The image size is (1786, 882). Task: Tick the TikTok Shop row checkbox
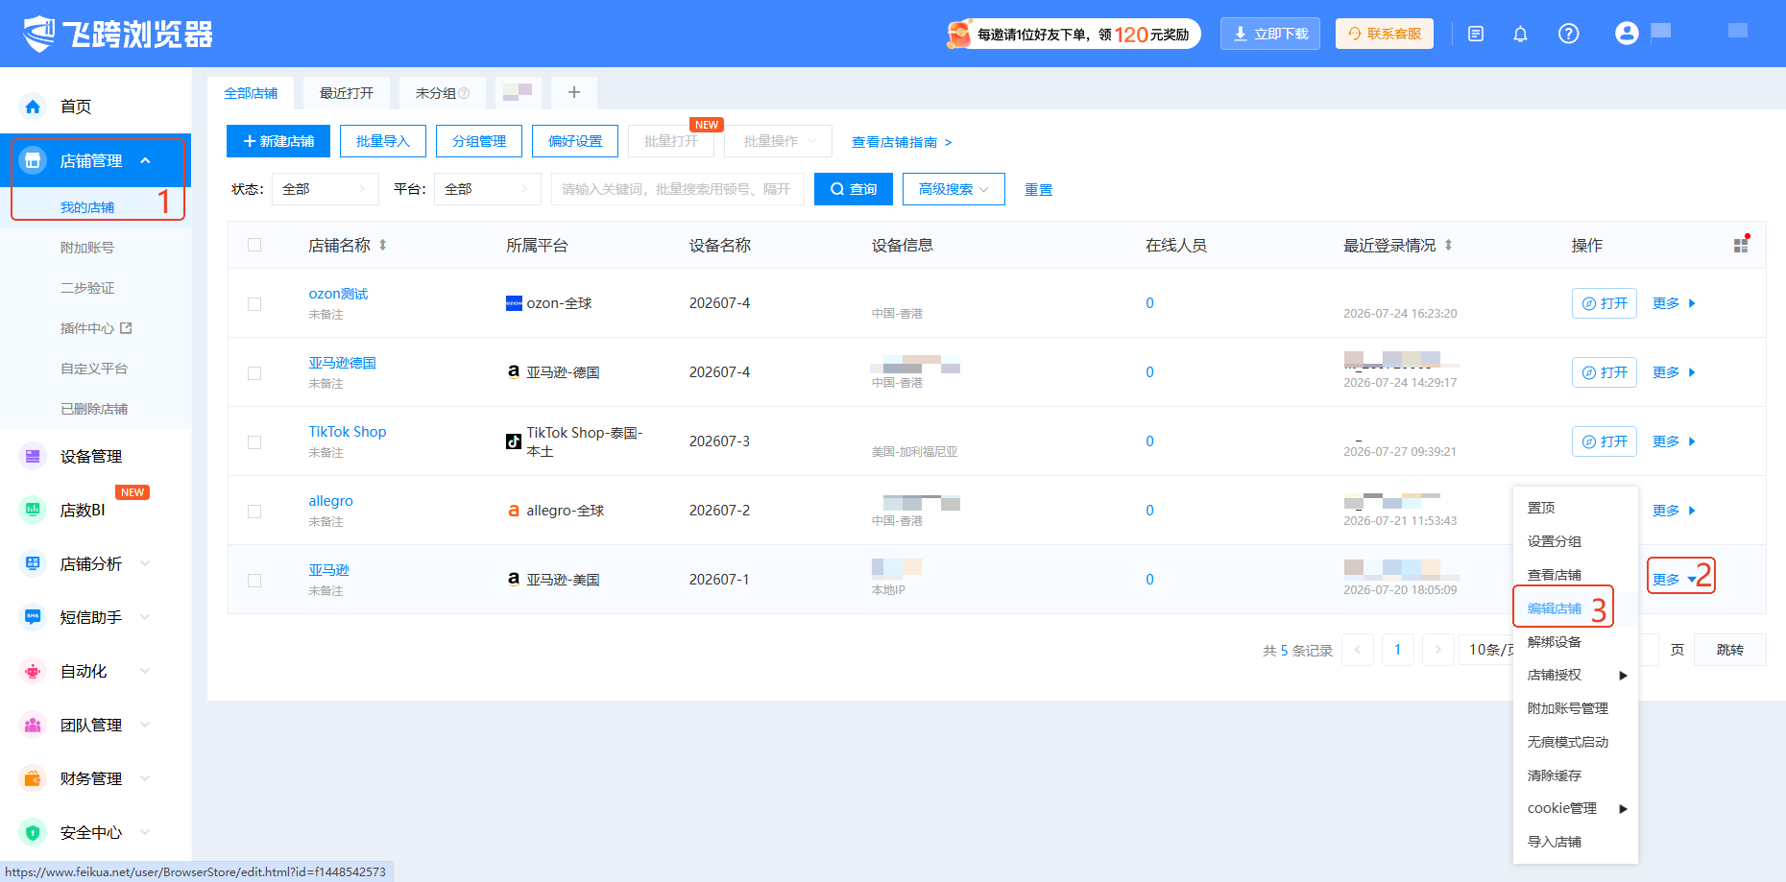click(254, 442)
